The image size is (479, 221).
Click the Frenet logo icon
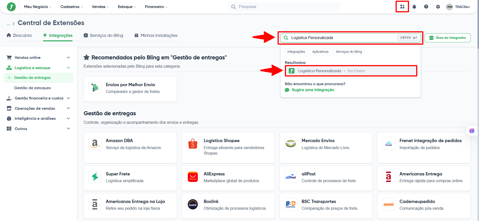coord(389,144)
